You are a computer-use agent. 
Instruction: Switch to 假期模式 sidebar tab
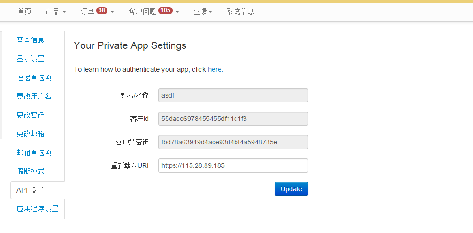(31, 172)
